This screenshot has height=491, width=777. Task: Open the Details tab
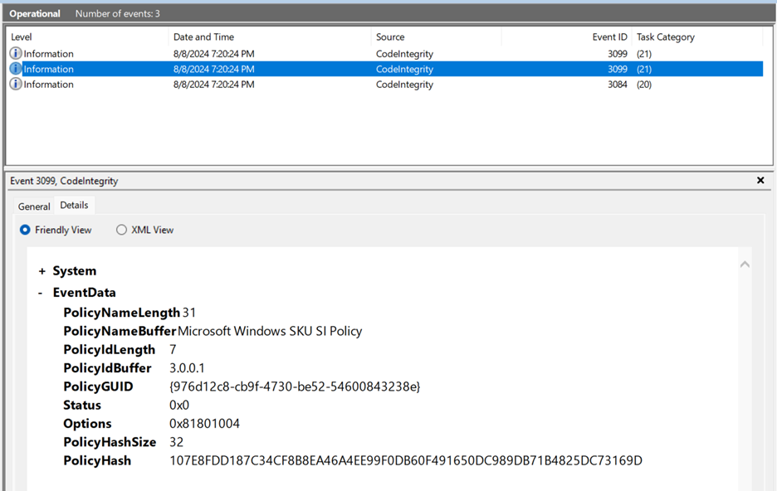point(75,205)
